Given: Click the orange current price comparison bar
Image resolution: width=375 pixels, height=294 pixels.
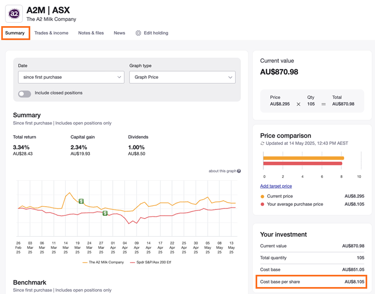Looking at the screenshot, I should point(303,158).
